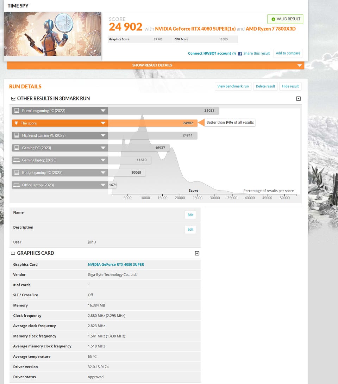Click Edit button for Description field
This screenshot has height=384, width=338.
[190, 229]
